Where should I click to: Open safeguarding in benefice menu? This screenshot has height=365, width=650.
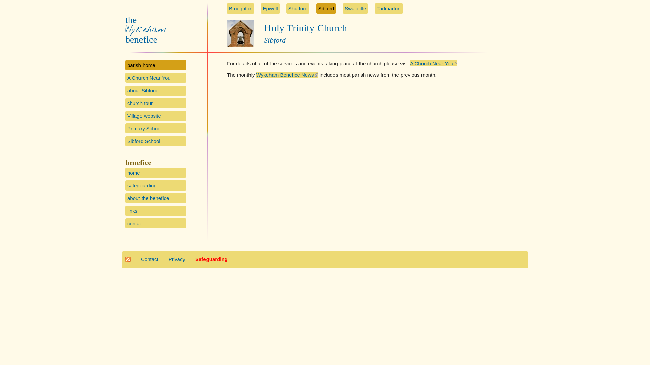click(156, 186)
